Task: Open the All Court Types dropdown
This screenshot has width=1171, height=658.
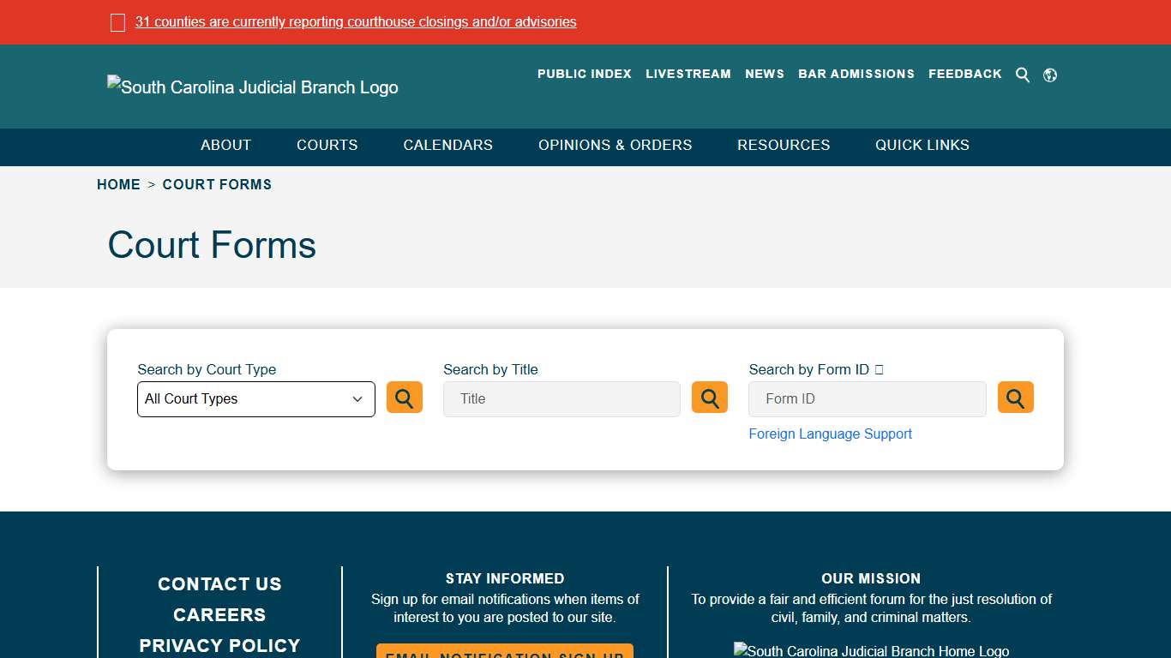Action: pyautogui.click(x=255, y=398)
